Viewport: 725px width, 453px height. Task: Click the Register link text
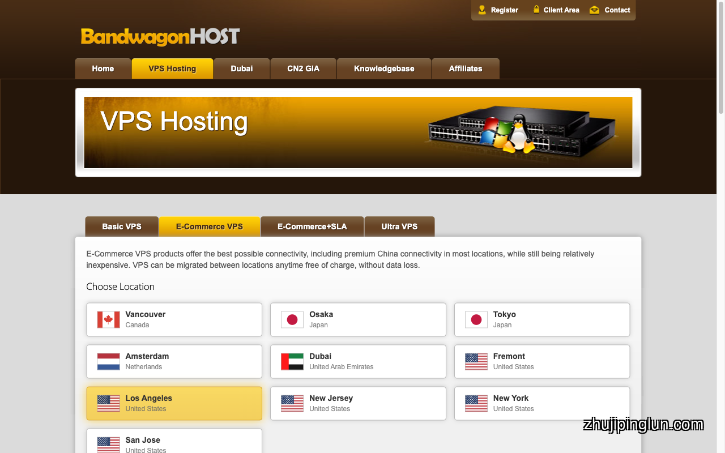(x=505, y=10)
